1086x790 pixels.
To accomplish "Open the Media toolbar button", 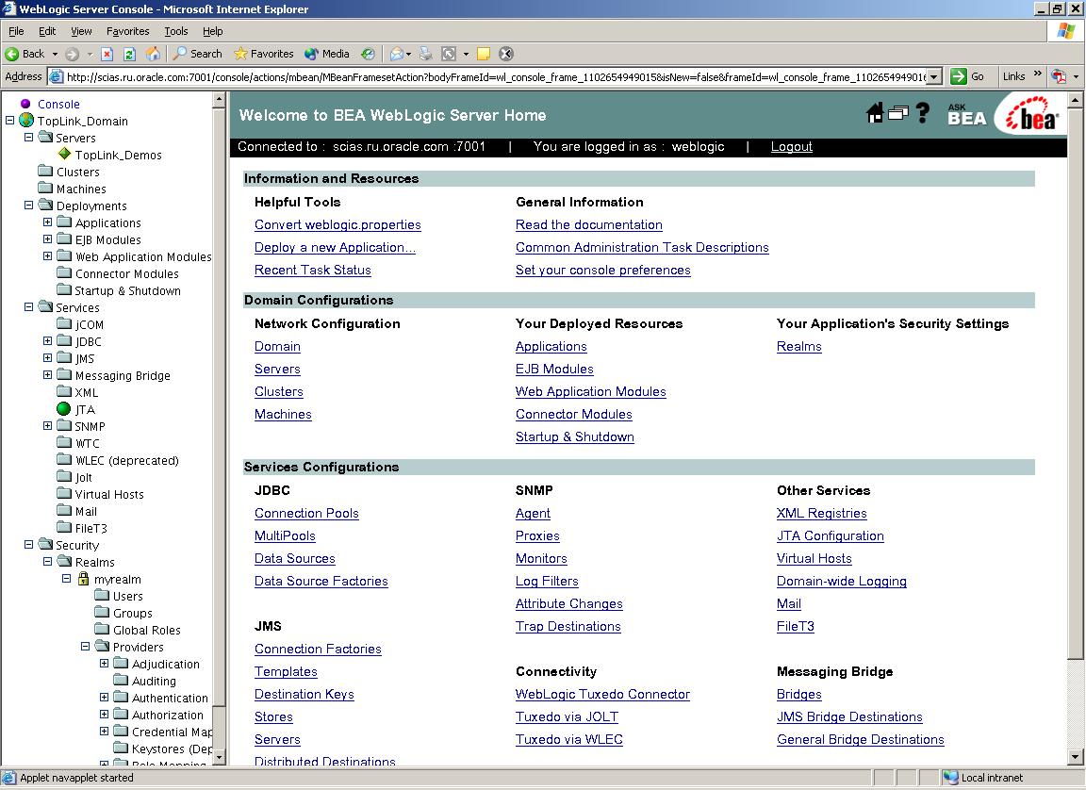I will click(x=327, y=54).
